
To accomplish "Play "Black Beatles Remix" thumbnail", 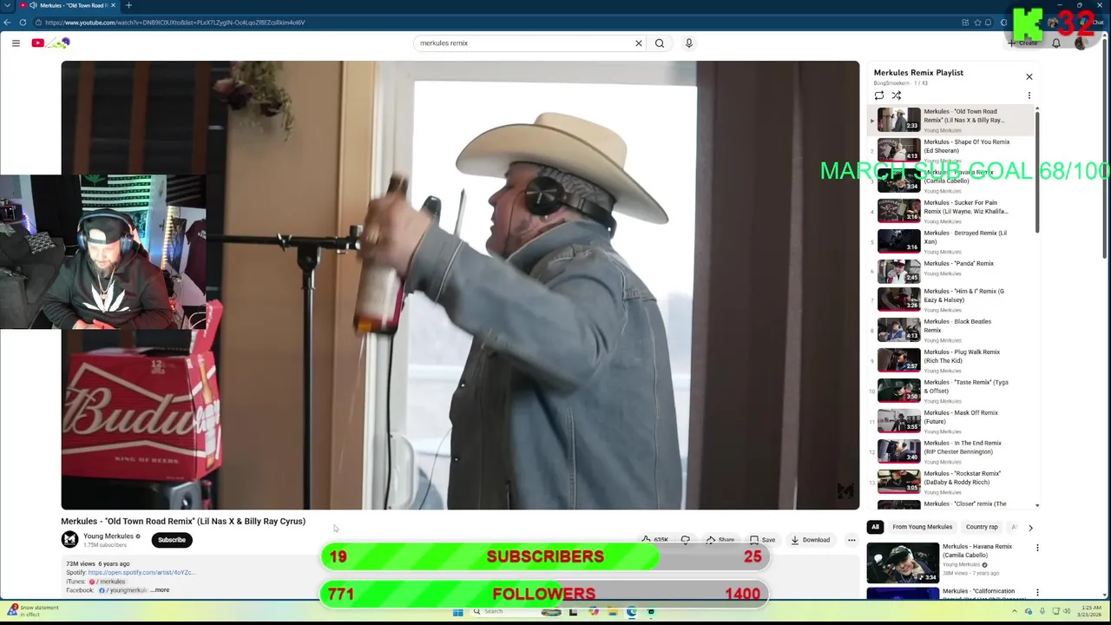I will pyautogui.click(x=898, y=330).
